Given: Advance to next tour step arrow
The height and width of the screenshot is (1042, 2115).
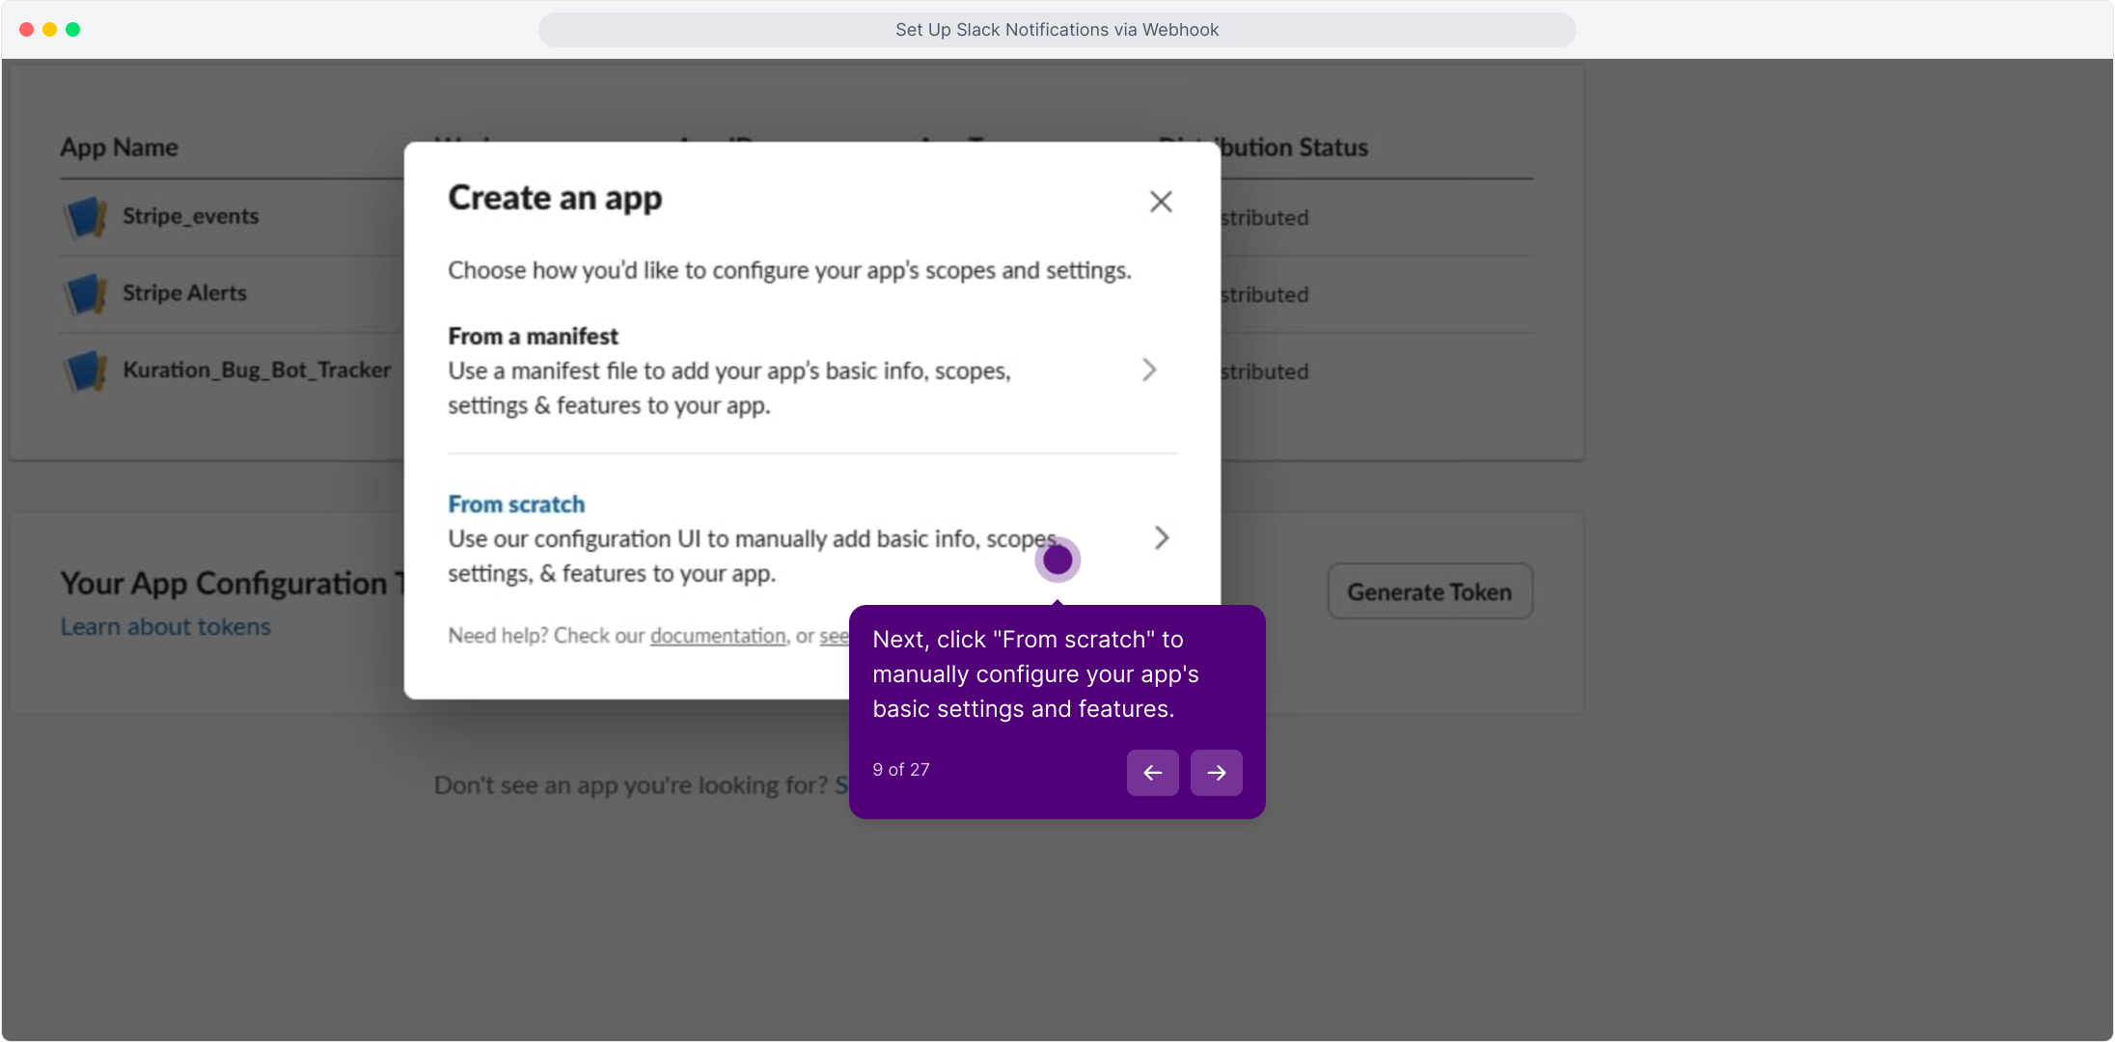Looking at the screenshot, I should (1216, 773).
